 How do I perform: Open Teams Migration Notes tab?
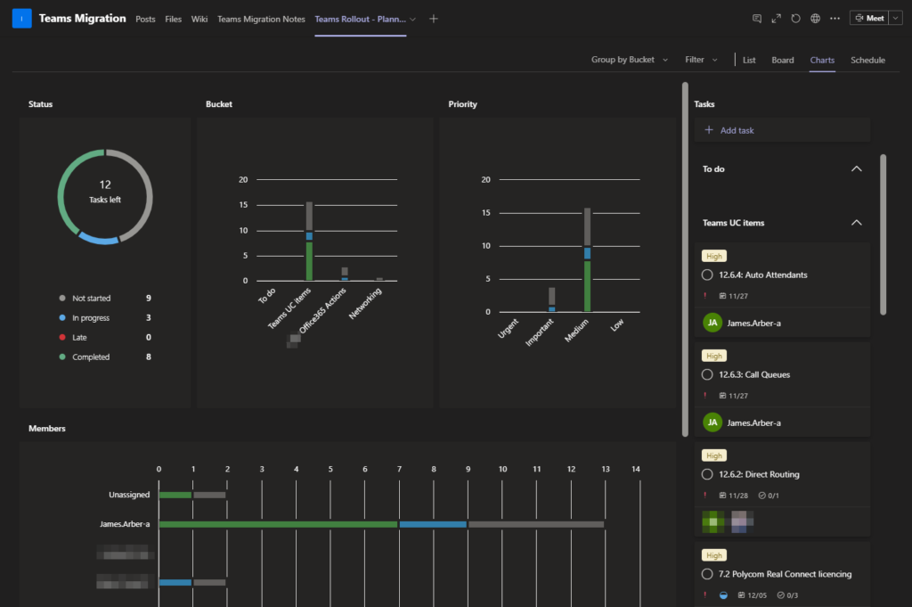pyautogui.click(x=261, y=19)
